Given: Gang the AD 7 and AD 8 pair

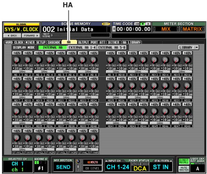Looking at the screenshot, I should (x=88, y=72).
